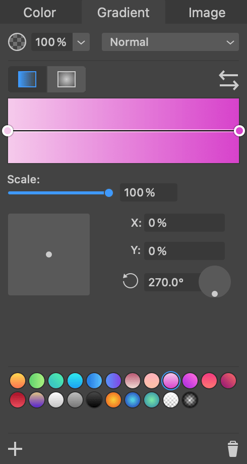Image resolution: width=247 pixels, height=464 pixels.
Task: Select the light pink left color stop
Action: click(x=8, y=130)
